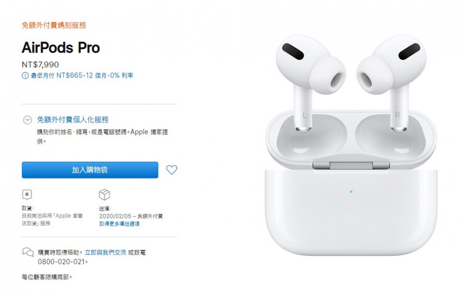The width and height of the screenshot is (461, 295).
Task: Click the Apple Store pickup icon
Action: pos(27,194)
